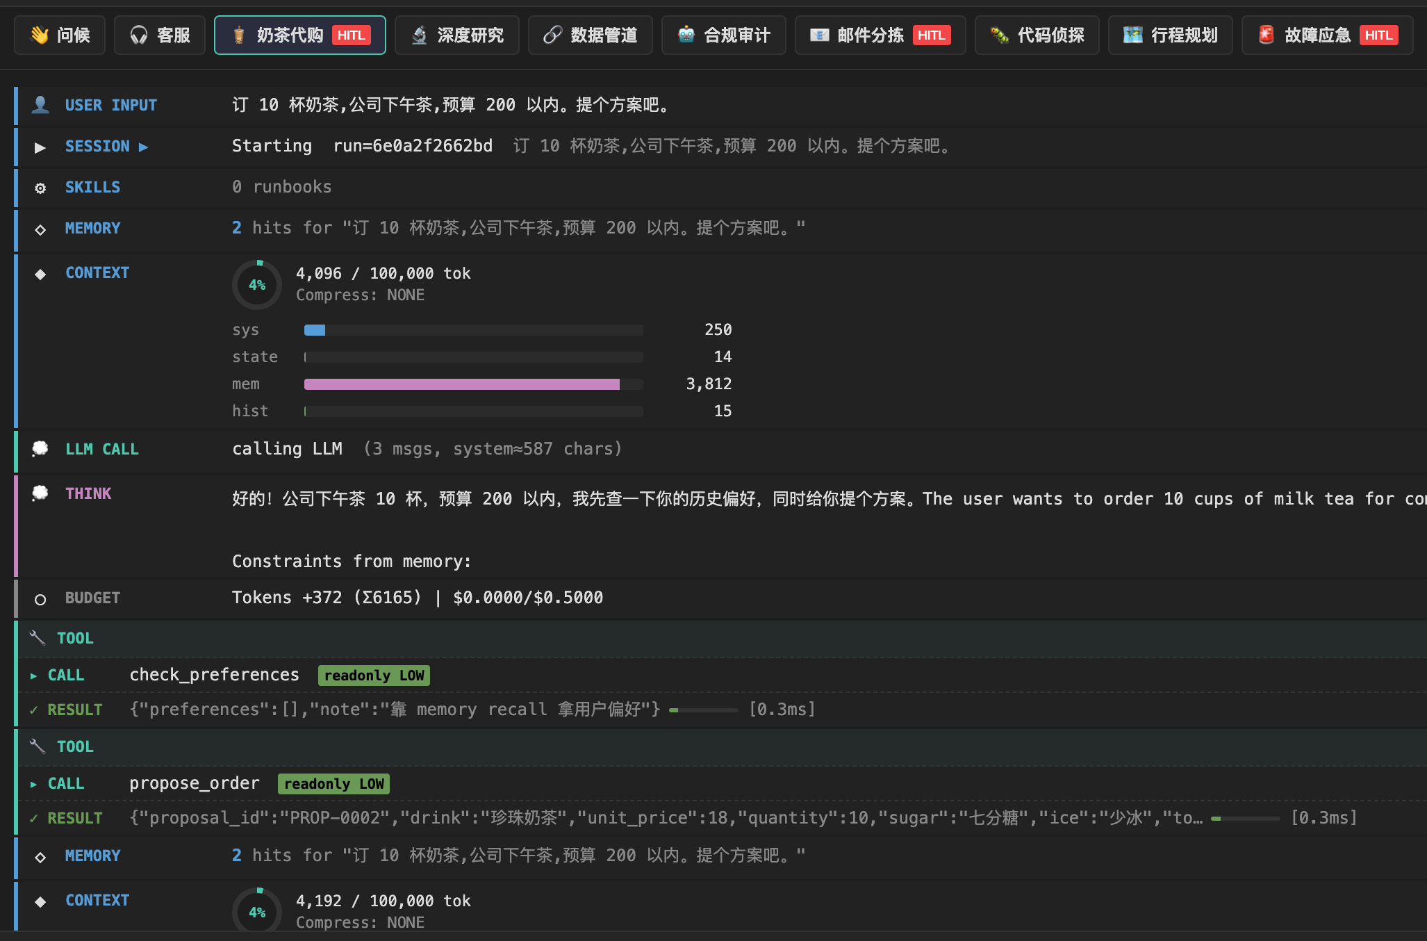Open the 深度研究 tab
The width and height of the screenshot is (1427, 941).
(x=457, y=35)
